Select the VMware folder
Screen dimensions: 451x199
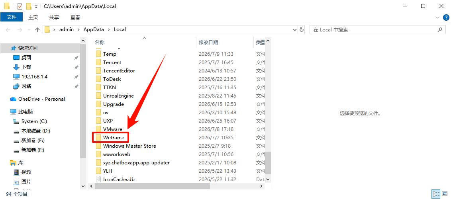tap(112, 129)
